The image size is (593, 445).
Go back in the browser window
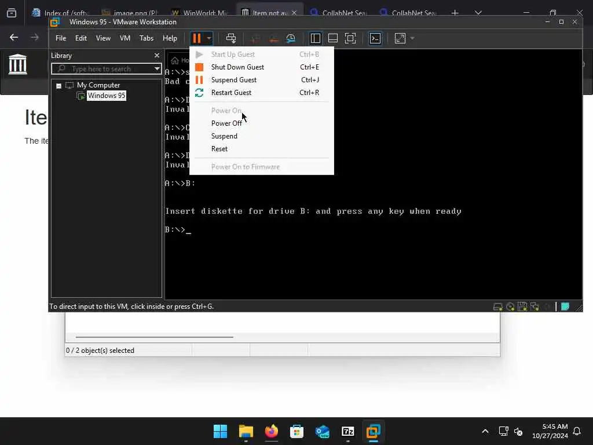click(14, 37)
